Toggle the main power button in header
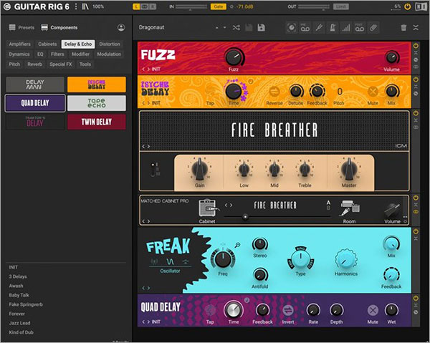 click(408, 6)
